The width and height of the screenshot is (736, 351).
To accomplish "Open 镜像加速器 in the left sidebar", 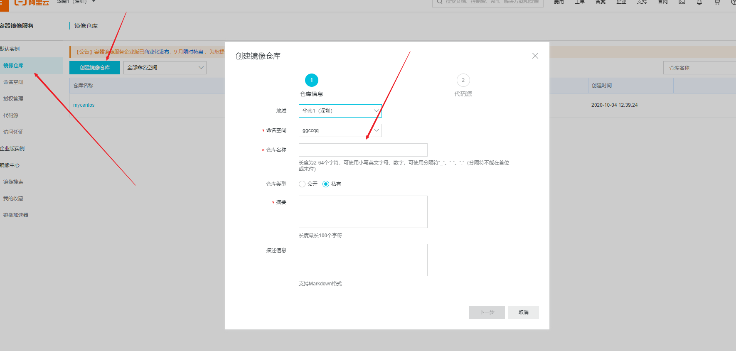I will coord(16,215).
